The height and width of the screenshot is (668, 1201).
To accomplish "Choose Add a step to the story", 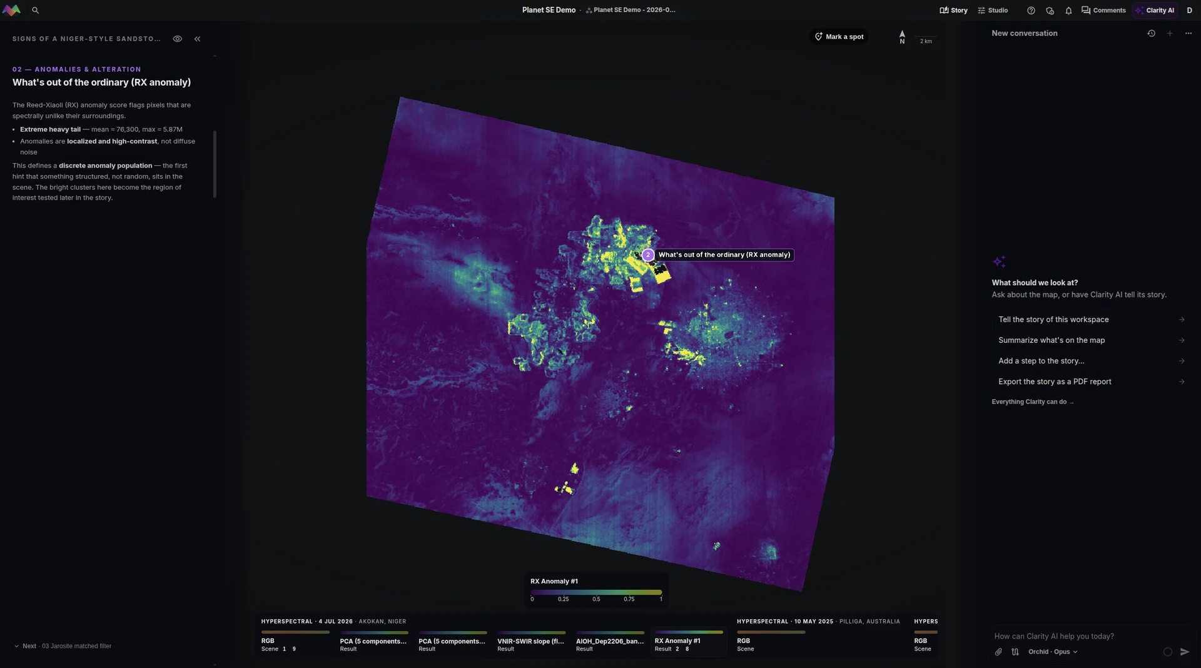I will [1091, 361].
